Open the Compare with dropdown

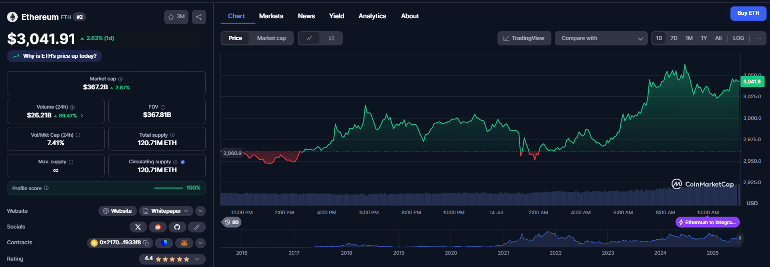click(x=601, y=38)
